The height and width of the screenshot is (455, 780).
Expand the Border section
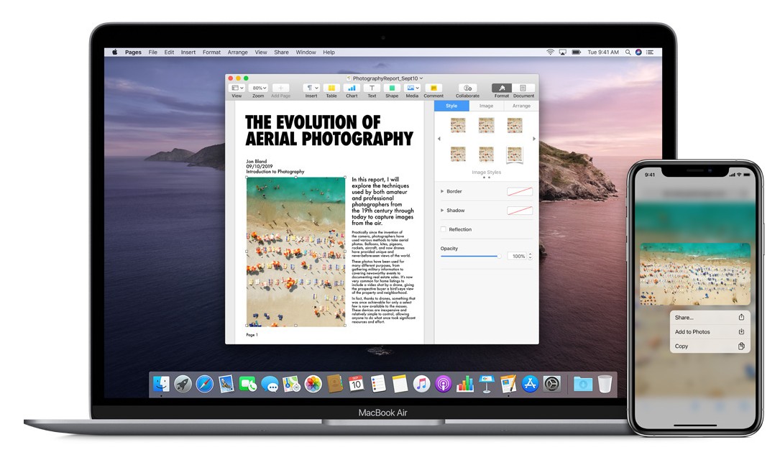point(442,191)
